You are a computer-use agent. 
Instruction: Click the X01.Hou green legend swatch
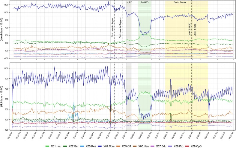[x=47, y=146]
